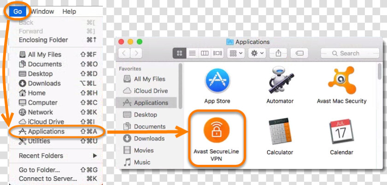Open the Help menu

tap(69, 11)
